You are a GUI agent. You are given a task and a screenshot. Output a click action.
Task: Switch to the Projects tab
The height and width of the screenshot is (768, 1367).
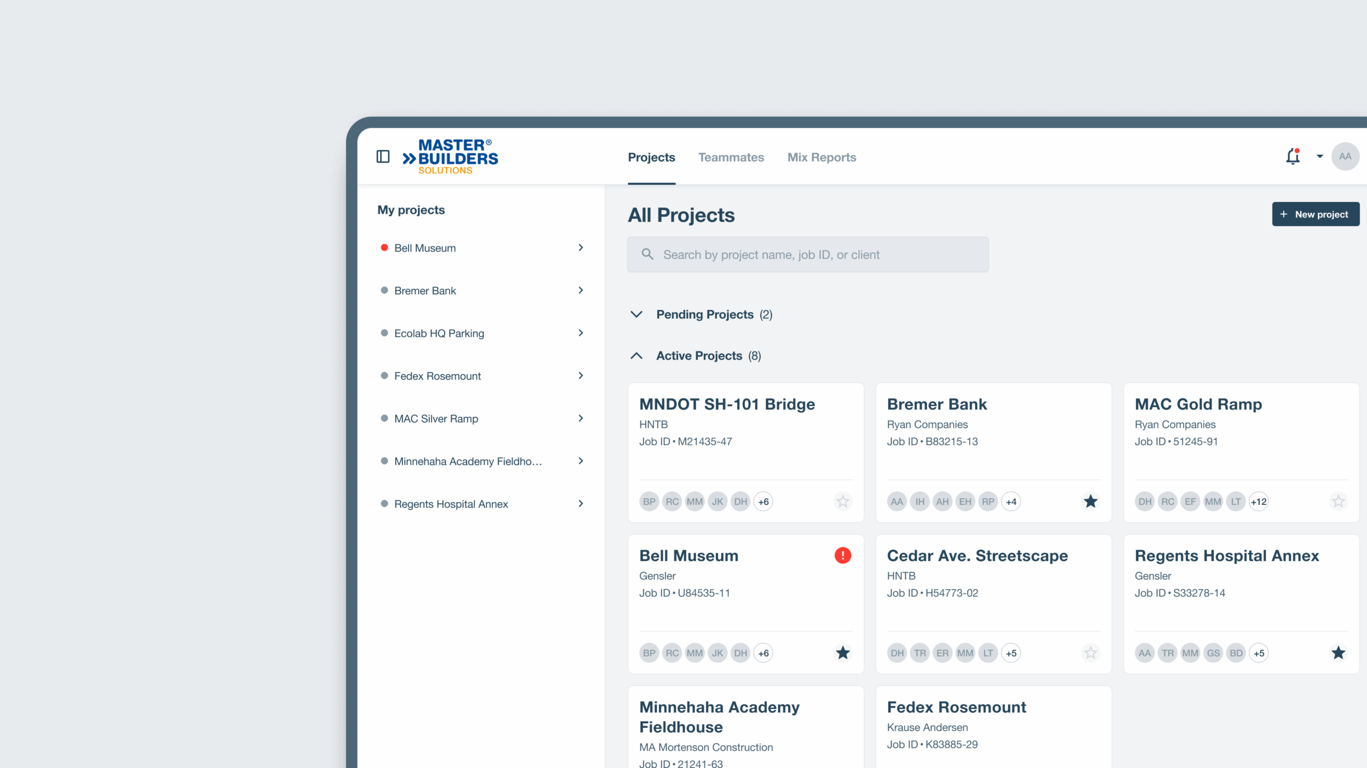click(651, 157)
